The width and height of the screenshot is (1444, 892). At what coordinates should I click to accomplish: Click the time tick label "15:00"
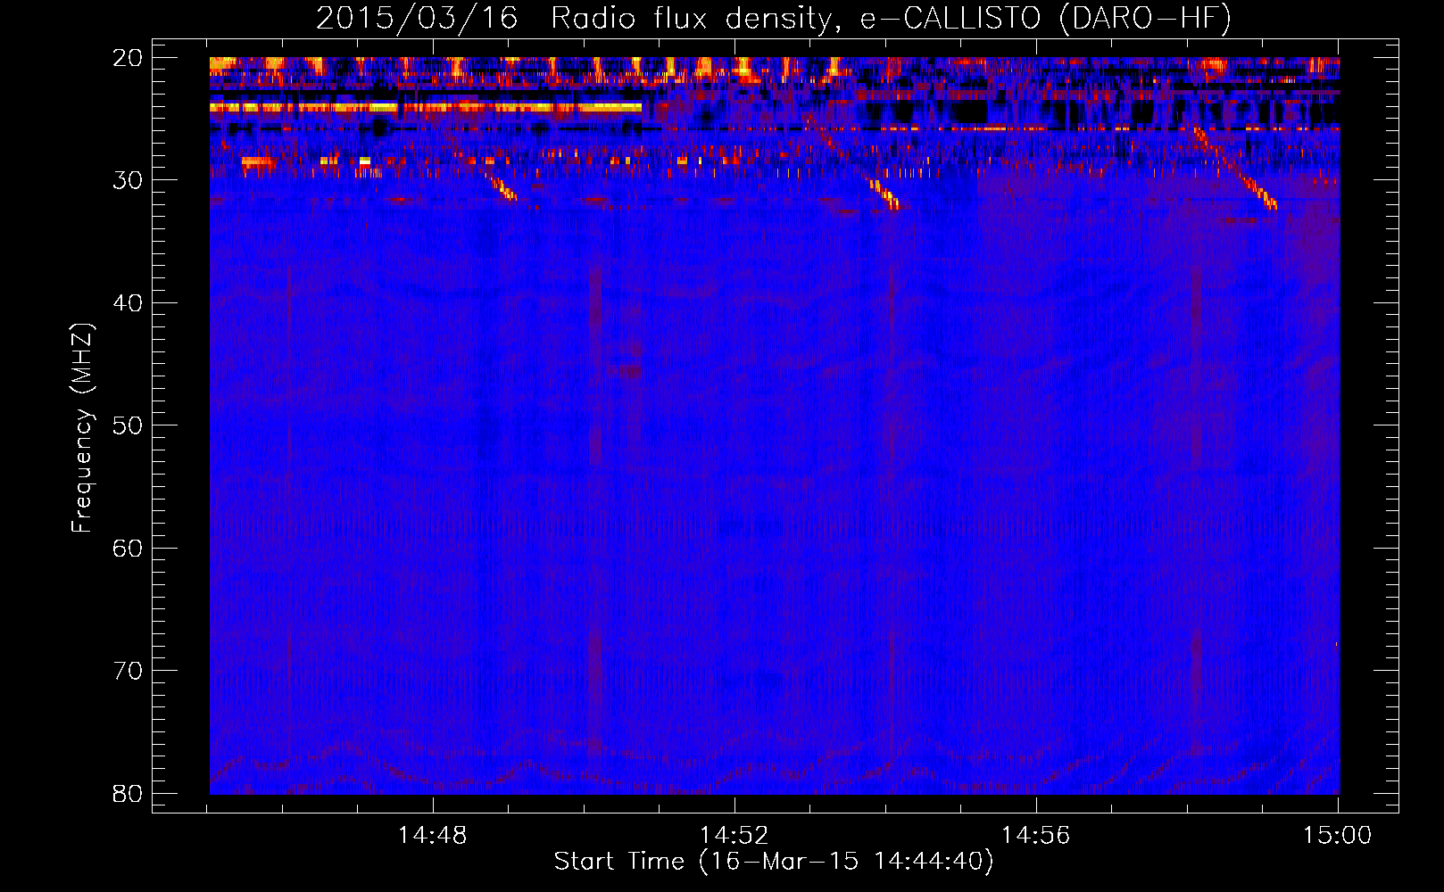1337,836
